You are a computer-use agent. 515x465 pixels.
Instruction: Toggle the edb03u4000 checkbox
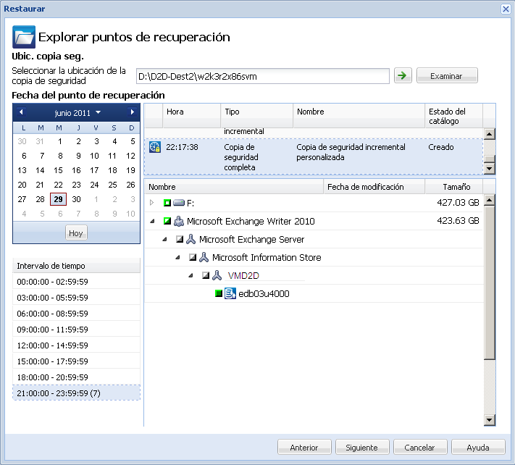point(218,293)
